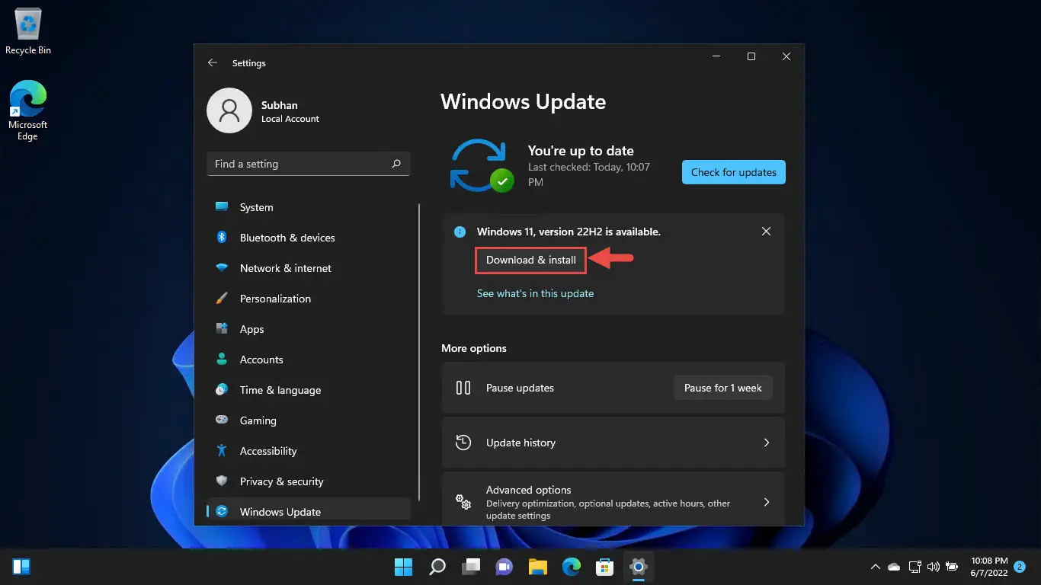Open Microsoft Store from the taskbar
Viewport: 1041px width, 585px height.
point(605,567)
